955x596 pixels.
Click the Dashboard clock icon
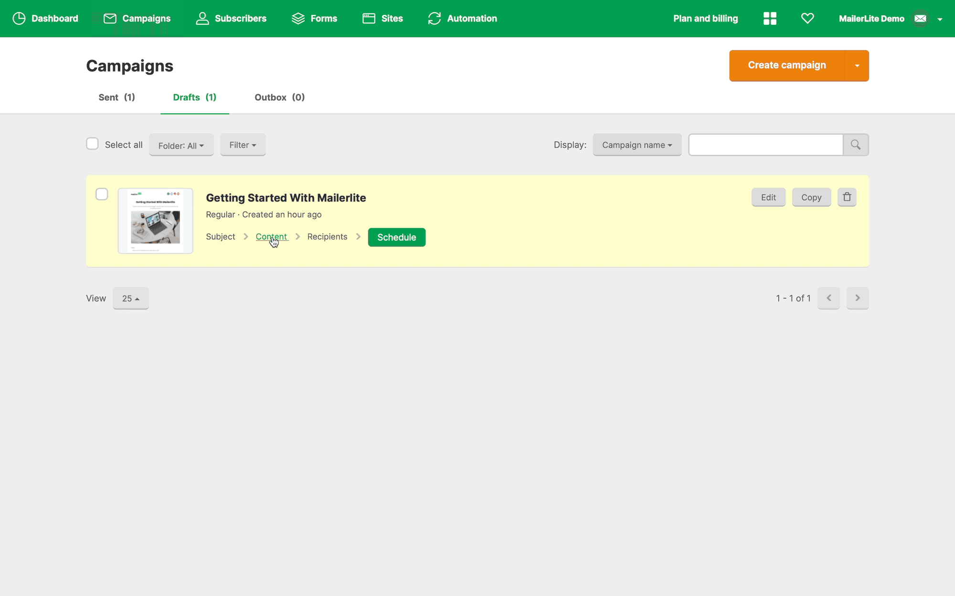coord(19,19)
